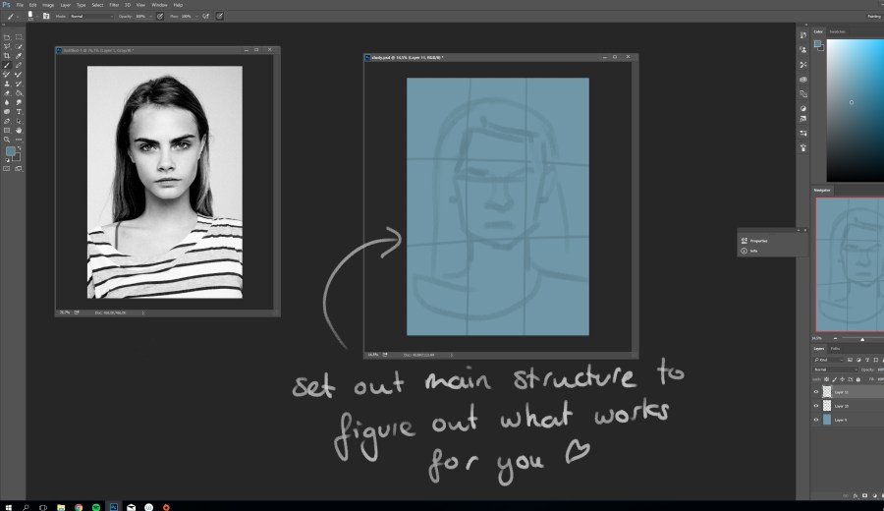The height and width of the screenshot is (511, 884).
Task: Toggle visibility of Layer 10
Action: point(816,406)
